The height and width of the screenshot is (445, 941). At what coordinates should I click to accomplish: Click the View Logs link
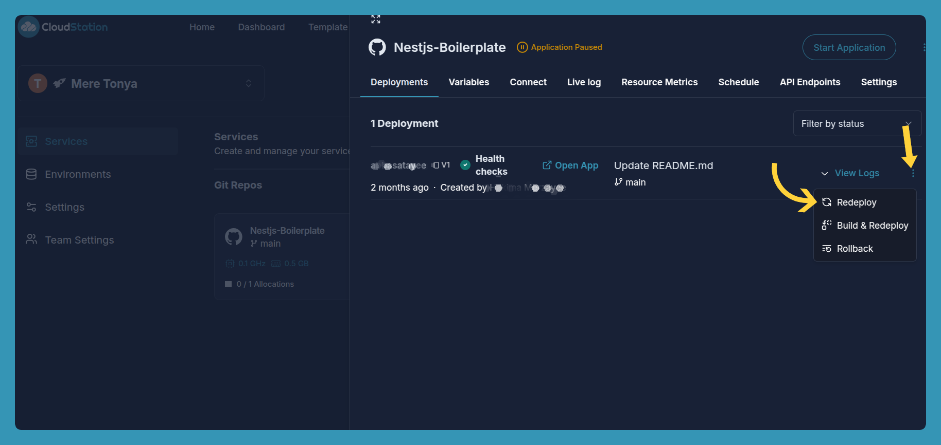tap(857, 173)
